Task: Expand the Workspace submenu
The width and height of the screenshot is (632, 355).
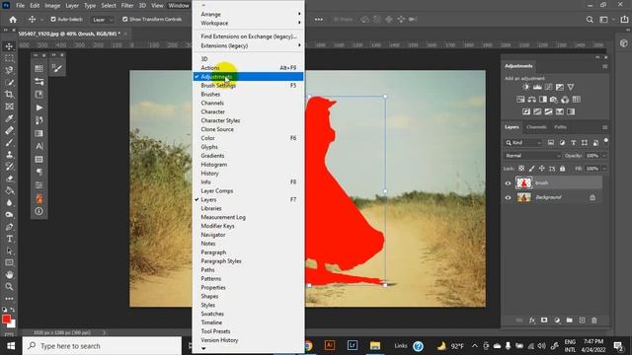Action: [248, 23]
